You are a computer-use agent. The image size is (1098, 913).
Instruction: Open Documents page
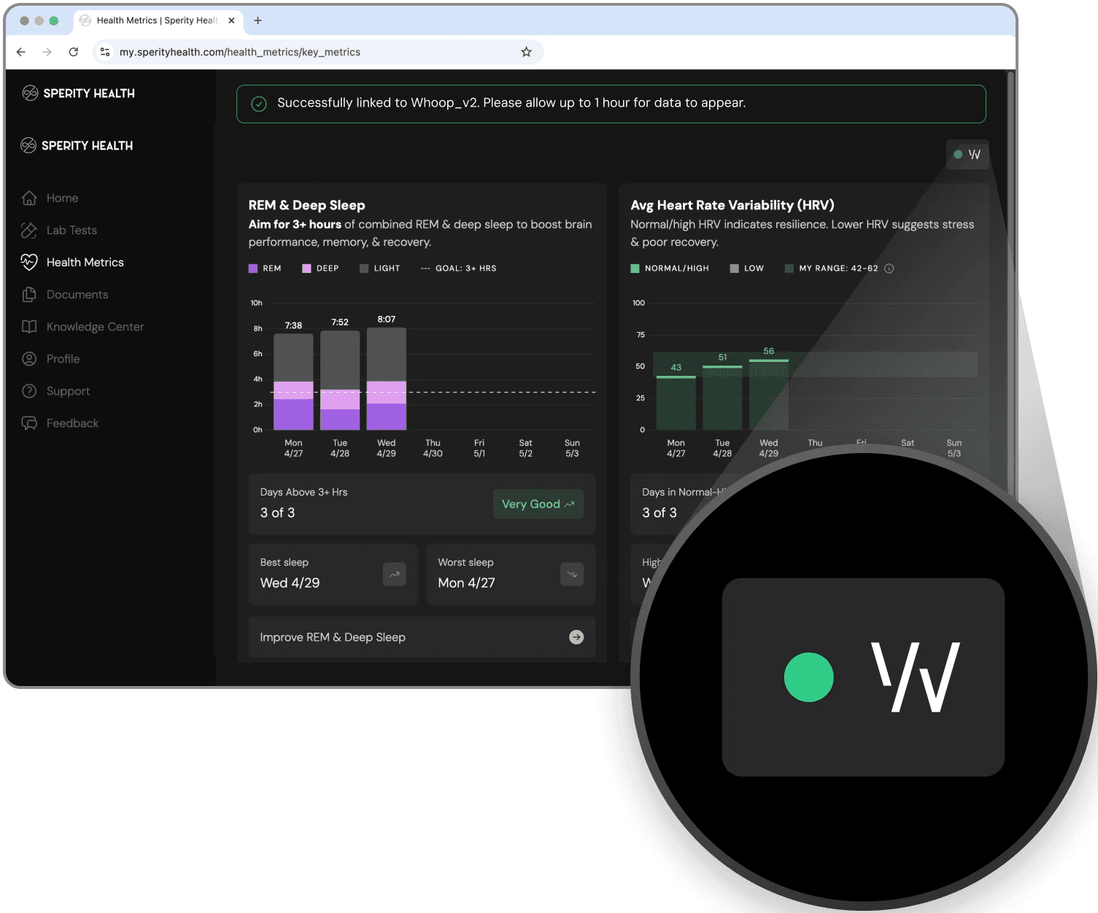point(77,294)
